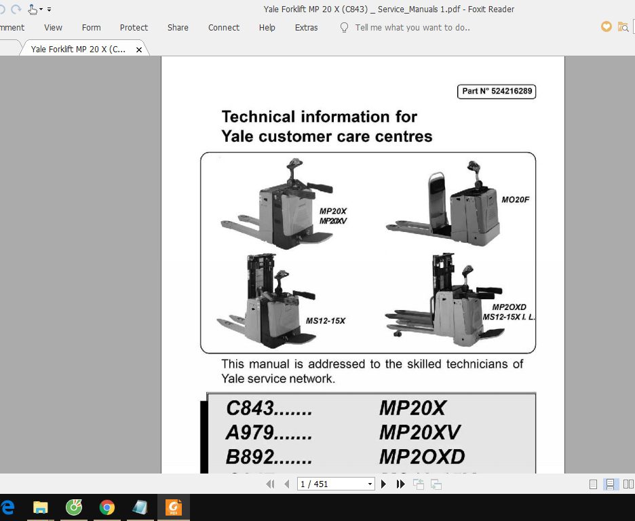Open the Connect ribbon tab

coord(224,28)
